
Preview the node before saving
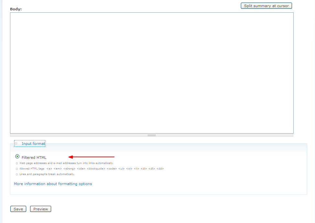[40, 209]
